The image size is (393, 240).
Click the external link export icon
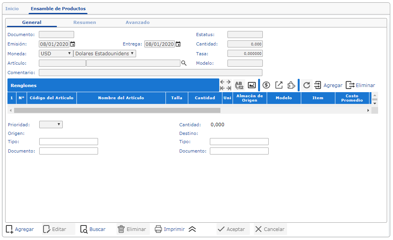coord(278,85)
